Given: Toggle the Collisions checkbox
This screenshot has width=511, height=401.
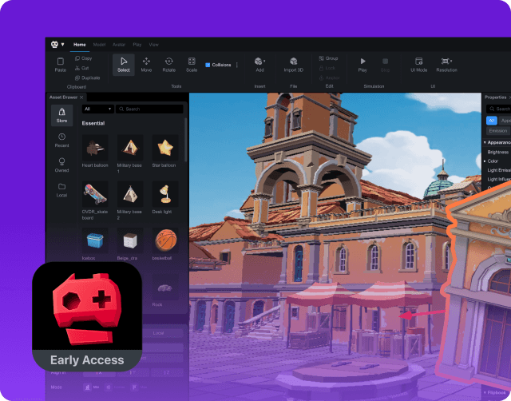Looking at the screenshot, I should [208, 65].
